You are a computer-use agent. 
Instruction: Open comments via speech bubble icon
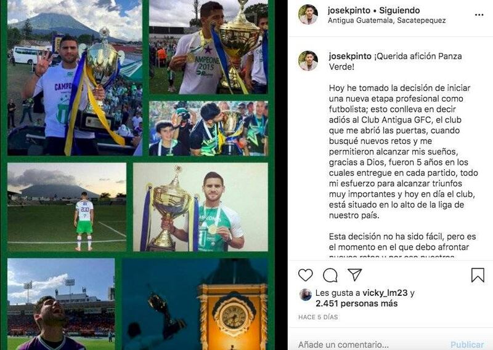330,276
